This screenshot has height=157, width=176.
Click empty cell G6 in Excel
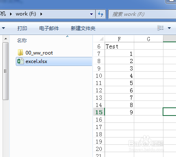click(x=148, y=46)
